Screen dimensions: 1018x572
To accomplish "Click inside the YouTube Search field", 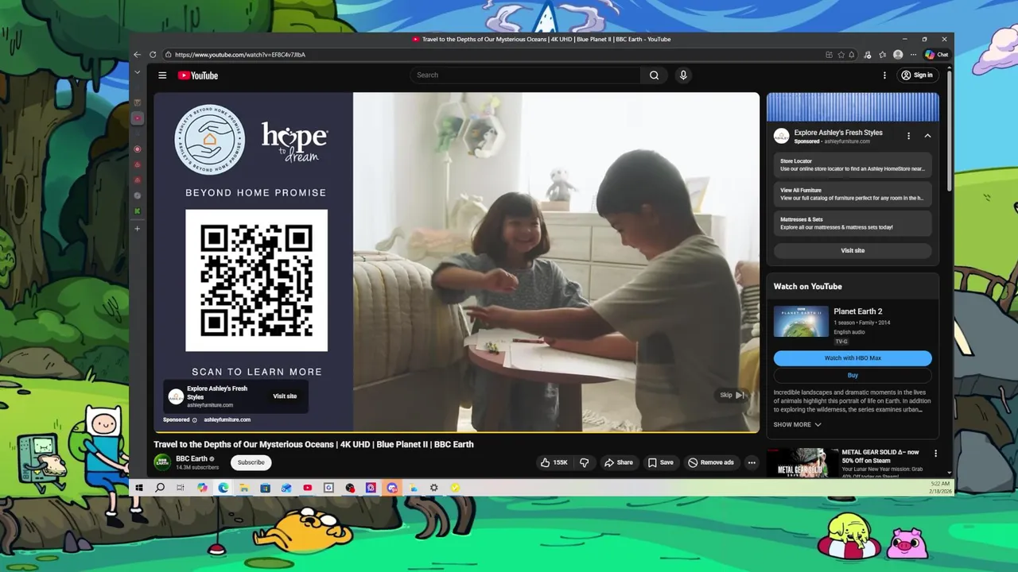I will coord(525,75).
